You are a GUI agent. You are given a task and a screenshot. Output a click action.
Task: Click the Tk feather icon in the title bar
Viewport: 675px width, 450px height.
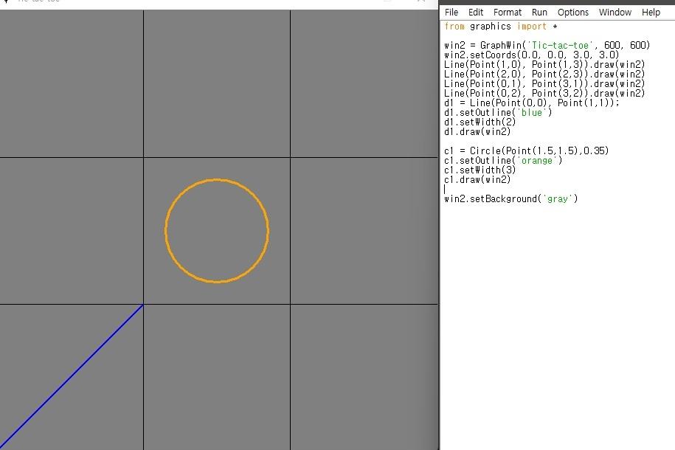[x=5, y=2]
